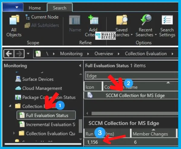The image size is (181, 149).
Task: Click the Back navigation arrow
Action: pos(9,54)
